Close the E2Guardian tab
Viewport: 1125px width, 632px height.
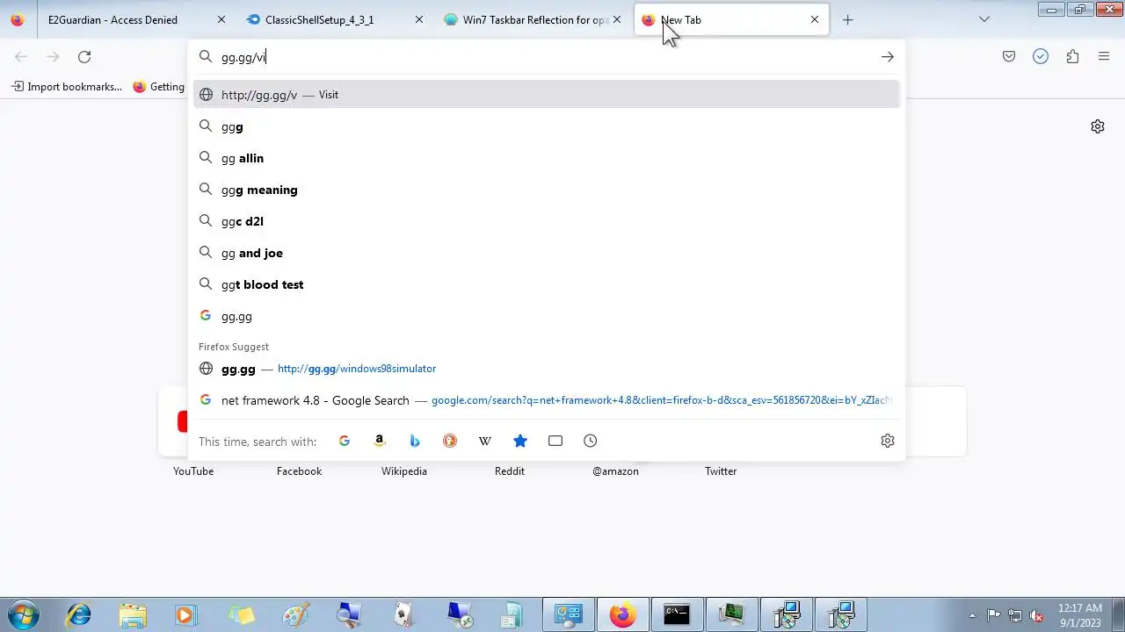(x=221, y=19)
